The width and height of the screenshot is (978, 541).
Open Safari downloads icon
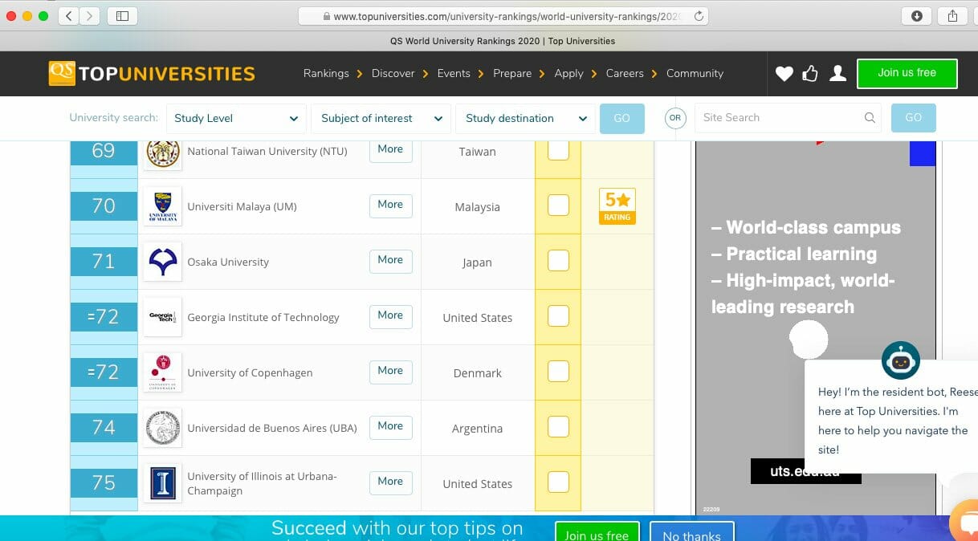tap(917, 16)
